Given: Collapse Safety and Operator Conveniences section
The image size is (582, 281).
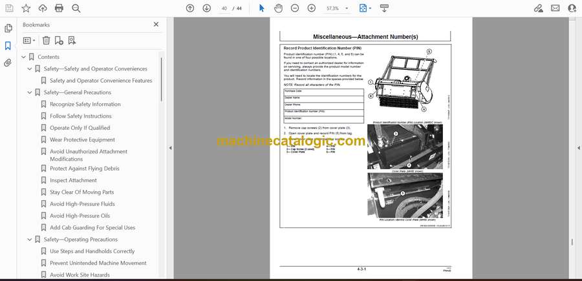Looking at the screenshot, I should [30, 69].
